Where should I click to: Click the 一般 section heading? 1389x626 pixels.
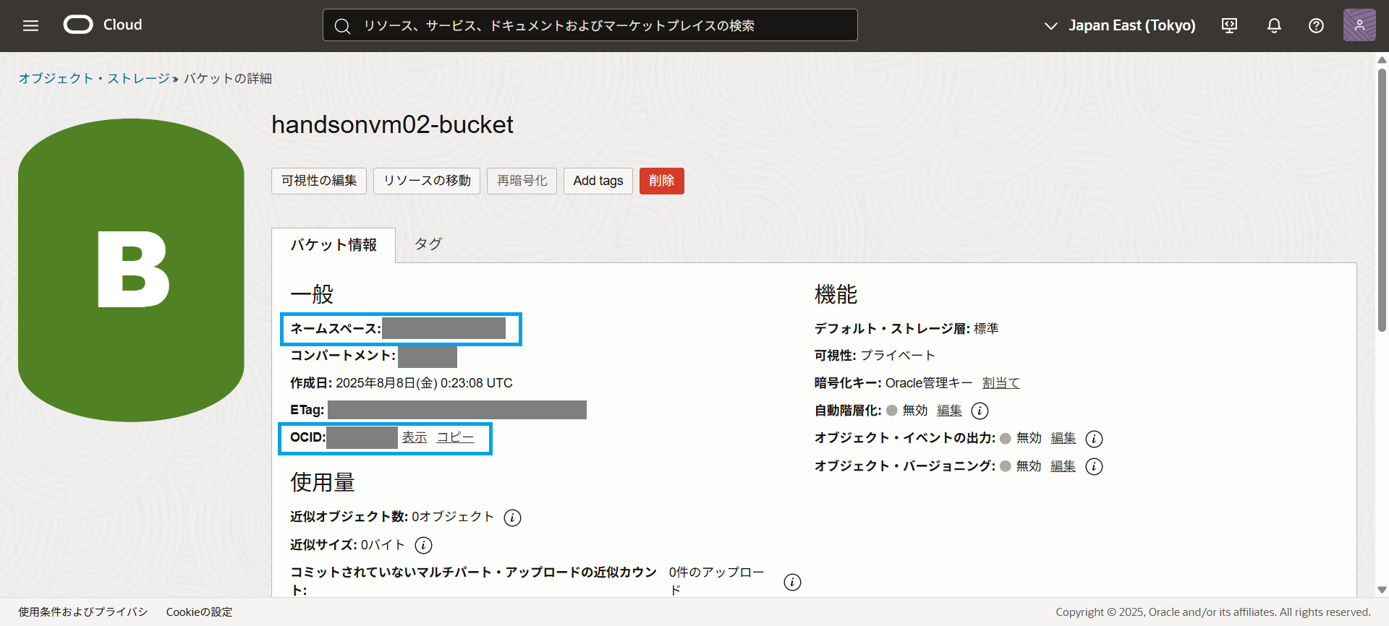pos(312,294)
